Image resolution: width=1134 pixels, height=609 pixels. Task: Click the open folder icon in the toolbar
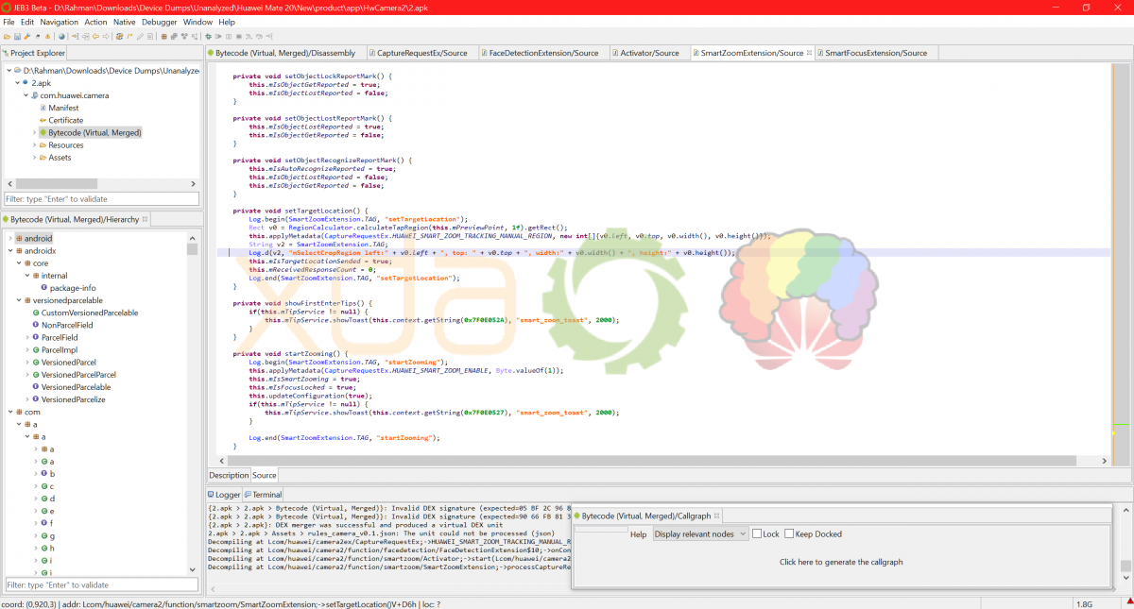coord(8,37)
